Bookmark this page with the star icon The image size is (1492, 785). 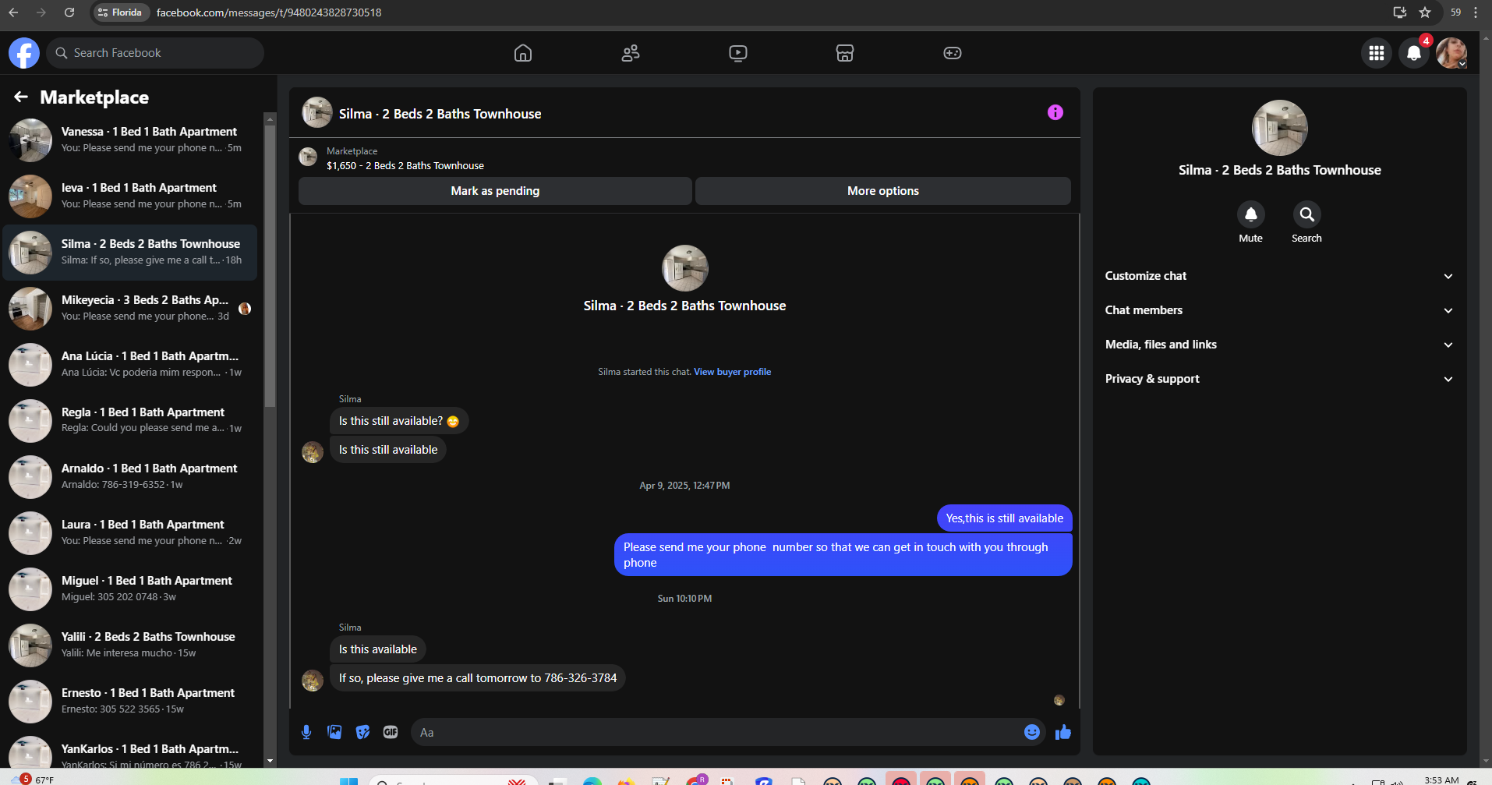pos(1425,12)
